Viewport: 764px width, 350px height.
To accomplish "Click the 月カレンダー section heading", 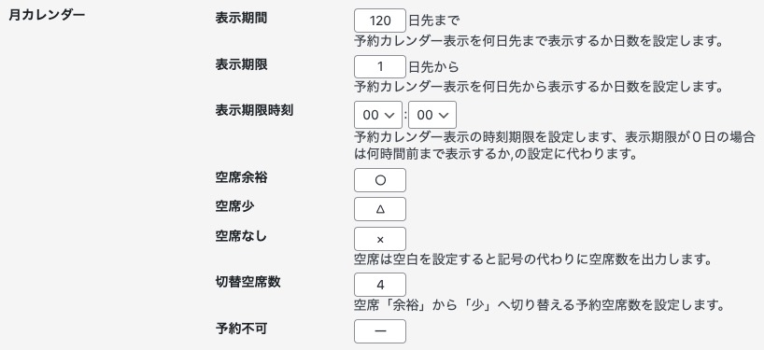I will 47,15.
